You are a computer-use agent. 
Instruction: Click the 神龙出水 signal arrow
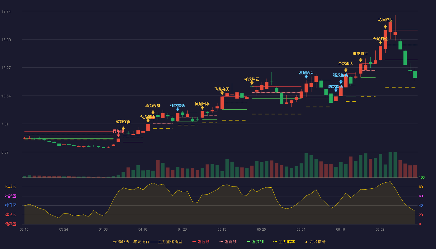202,108
